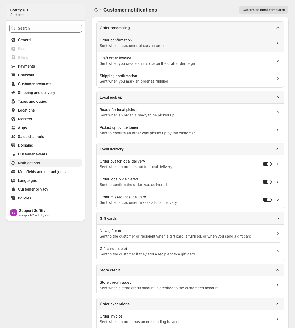Open the Order confirmation notification

pos(190,43)
